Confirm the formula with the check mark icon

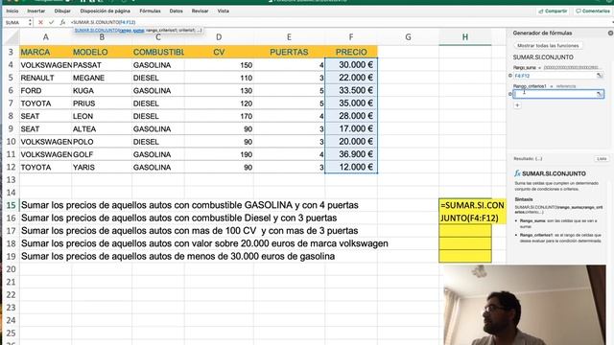pos(51,23)
